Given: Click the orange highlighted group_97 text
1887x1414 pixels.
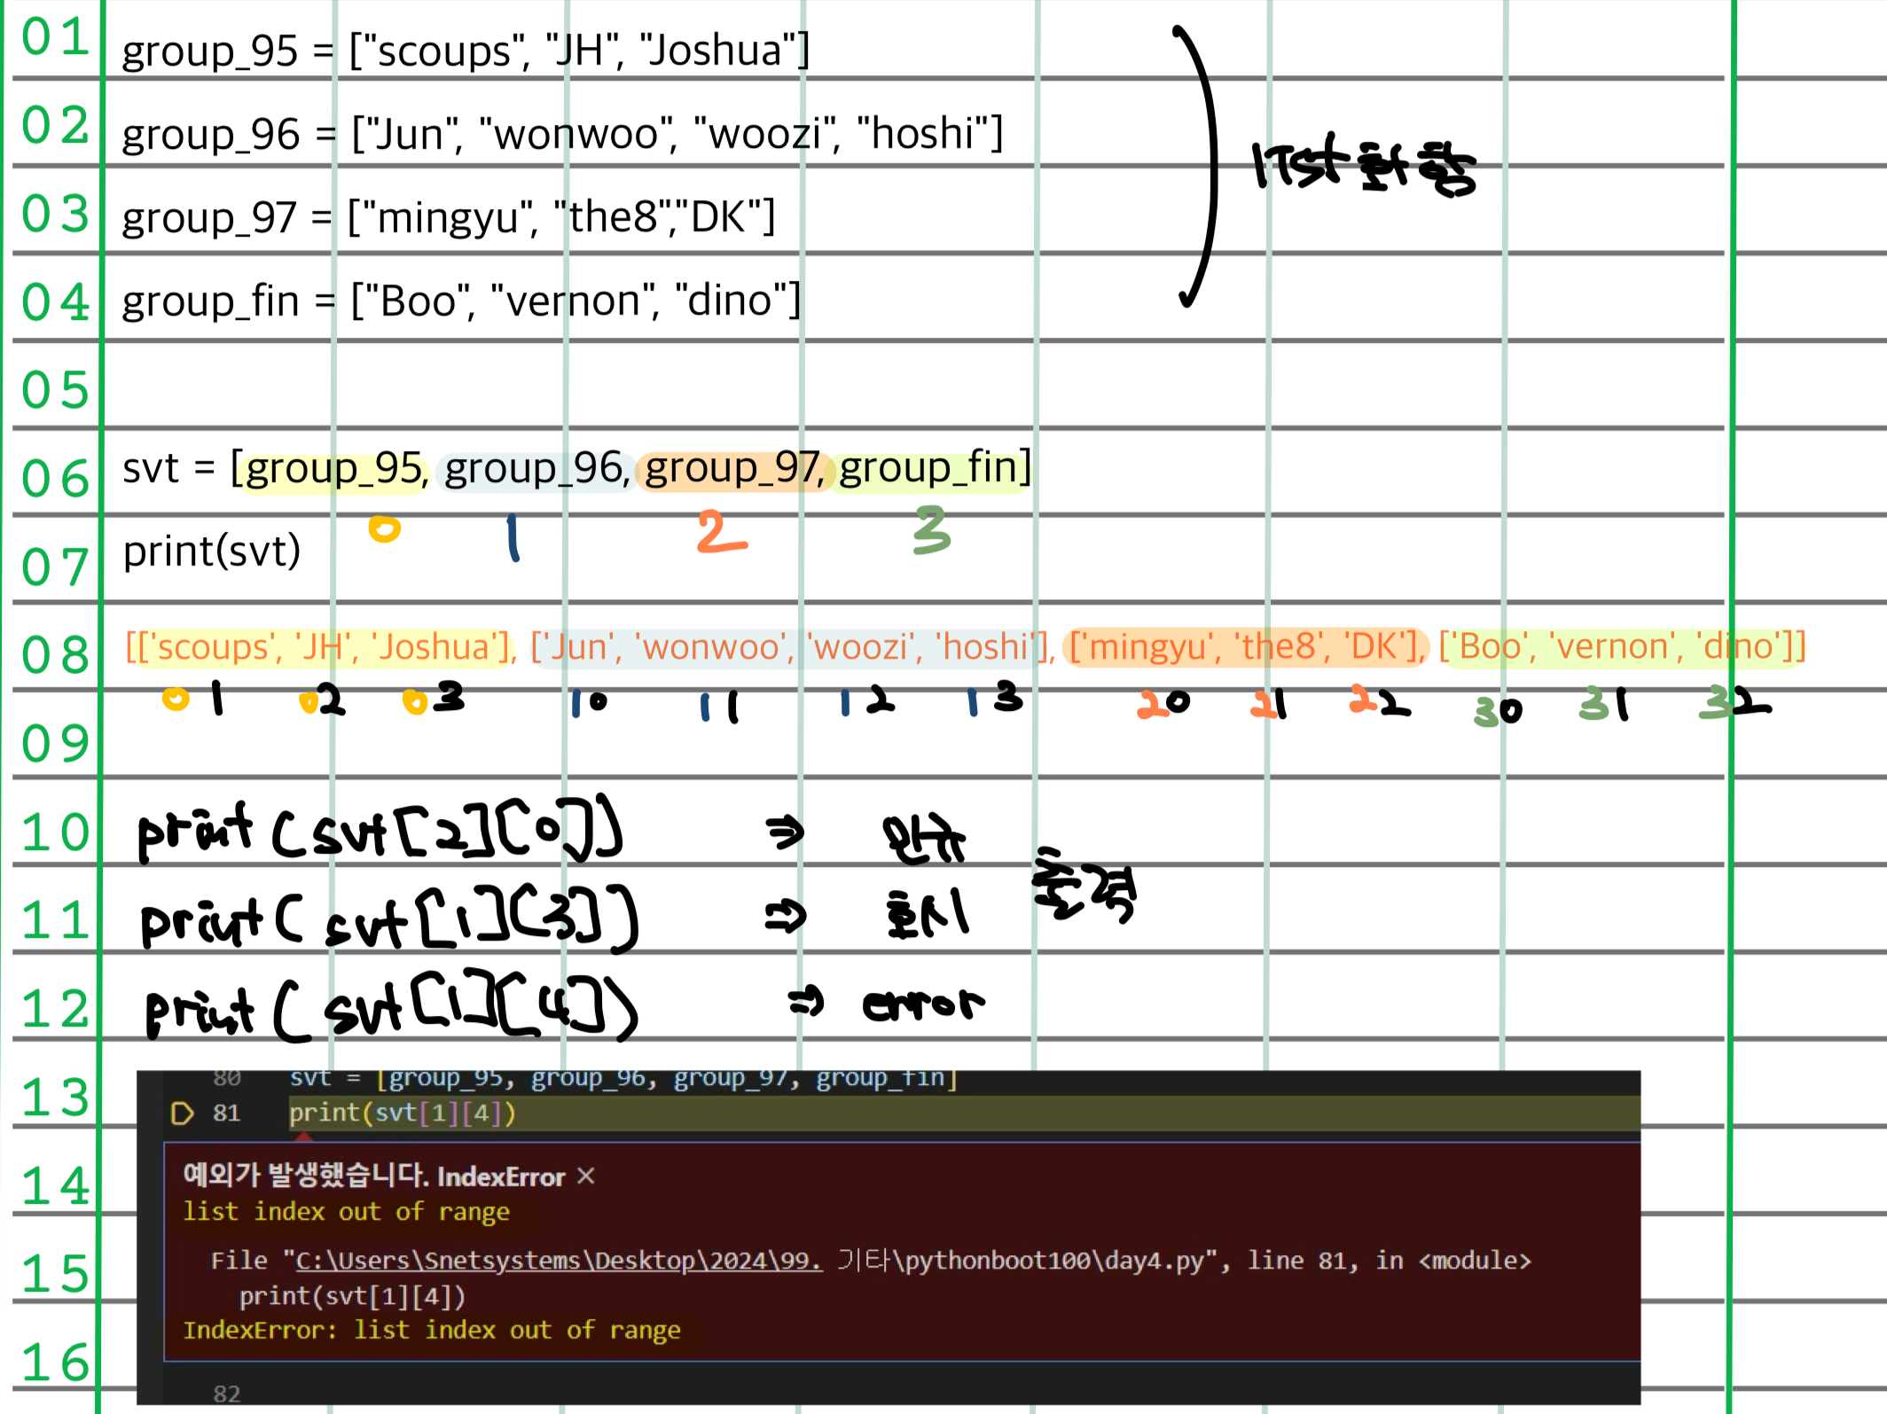Looking at the screenshot, I should pyautogui.click(x=732, y=469).
